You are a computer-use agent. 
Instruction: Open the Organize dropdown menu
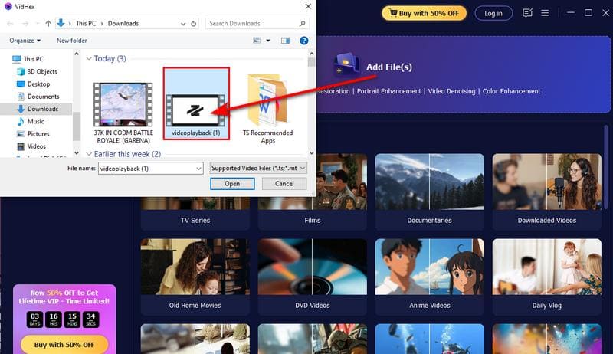click(25, 40)
